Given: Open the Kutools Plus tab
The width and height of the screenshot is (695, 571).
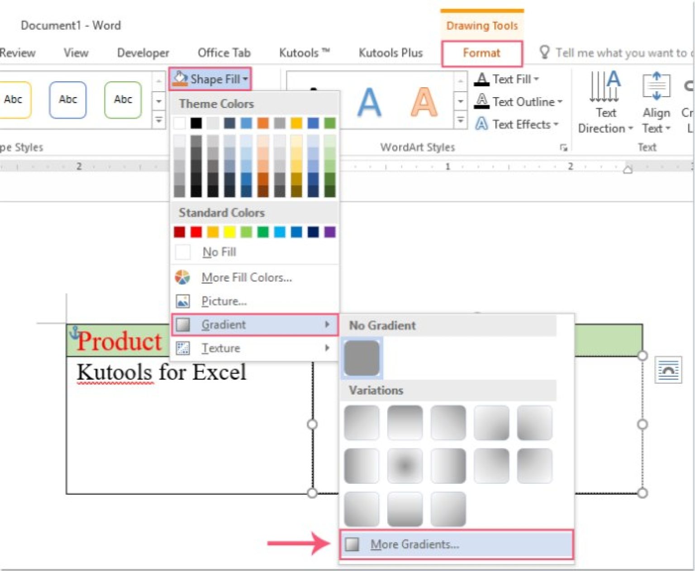Looking at the screenshot, I should coord(390,53).
